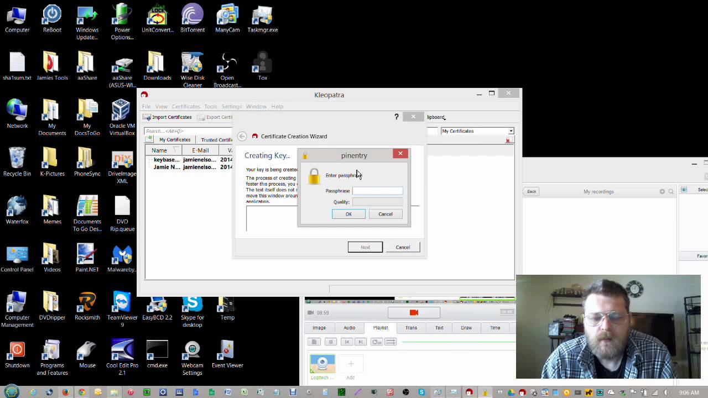The height and width of the screenshot is (398, 708).
Task: Click OK in the pinentry dialog
Action: (348, 214)
